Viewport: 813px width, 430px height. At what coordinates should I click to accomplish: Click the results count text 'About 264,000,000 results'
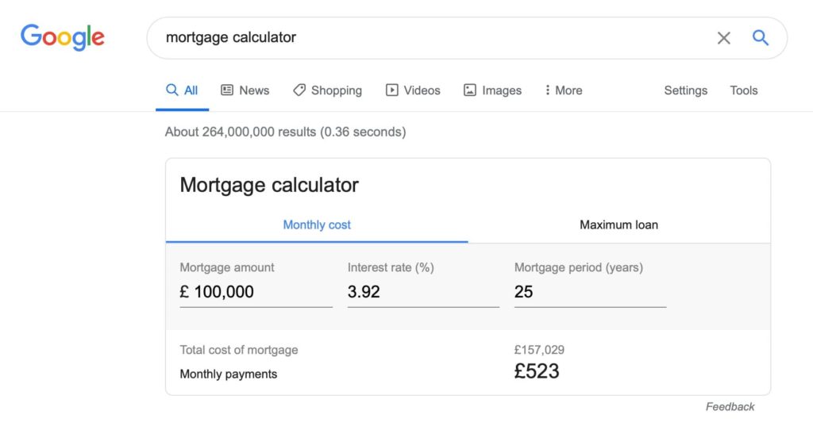pyautogui.click(x=241, y=132)
